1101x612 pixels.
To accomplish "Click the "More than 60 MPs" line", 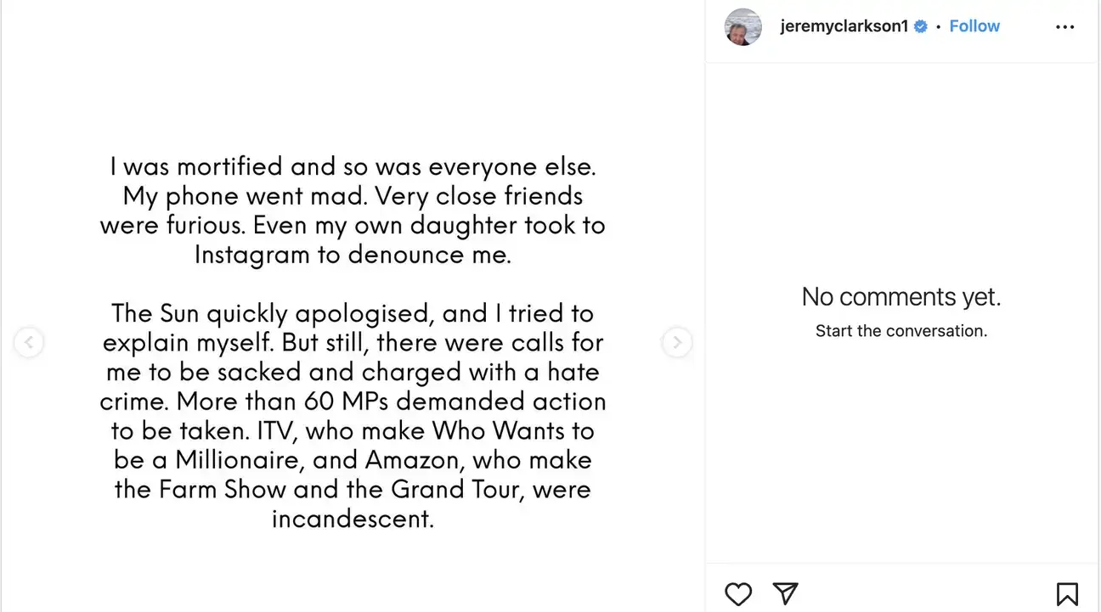I will point(353,401).
